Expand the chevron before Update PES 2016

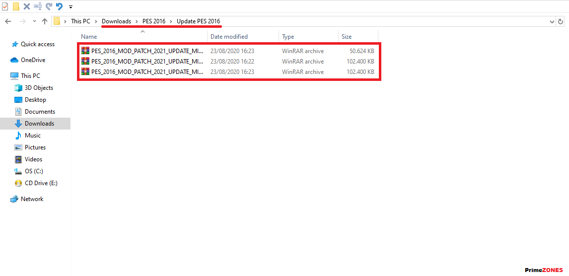(171, 21)
